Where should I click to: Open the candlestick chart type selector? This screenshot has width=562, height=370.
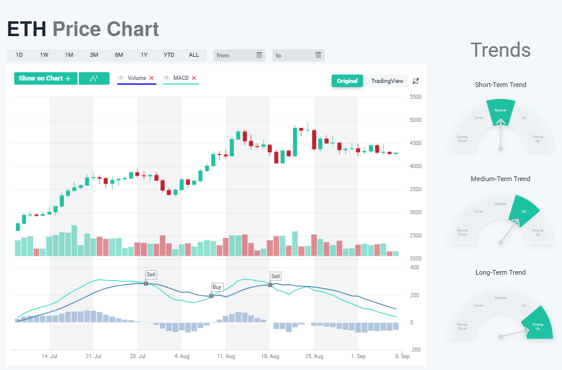coord(94,78)
